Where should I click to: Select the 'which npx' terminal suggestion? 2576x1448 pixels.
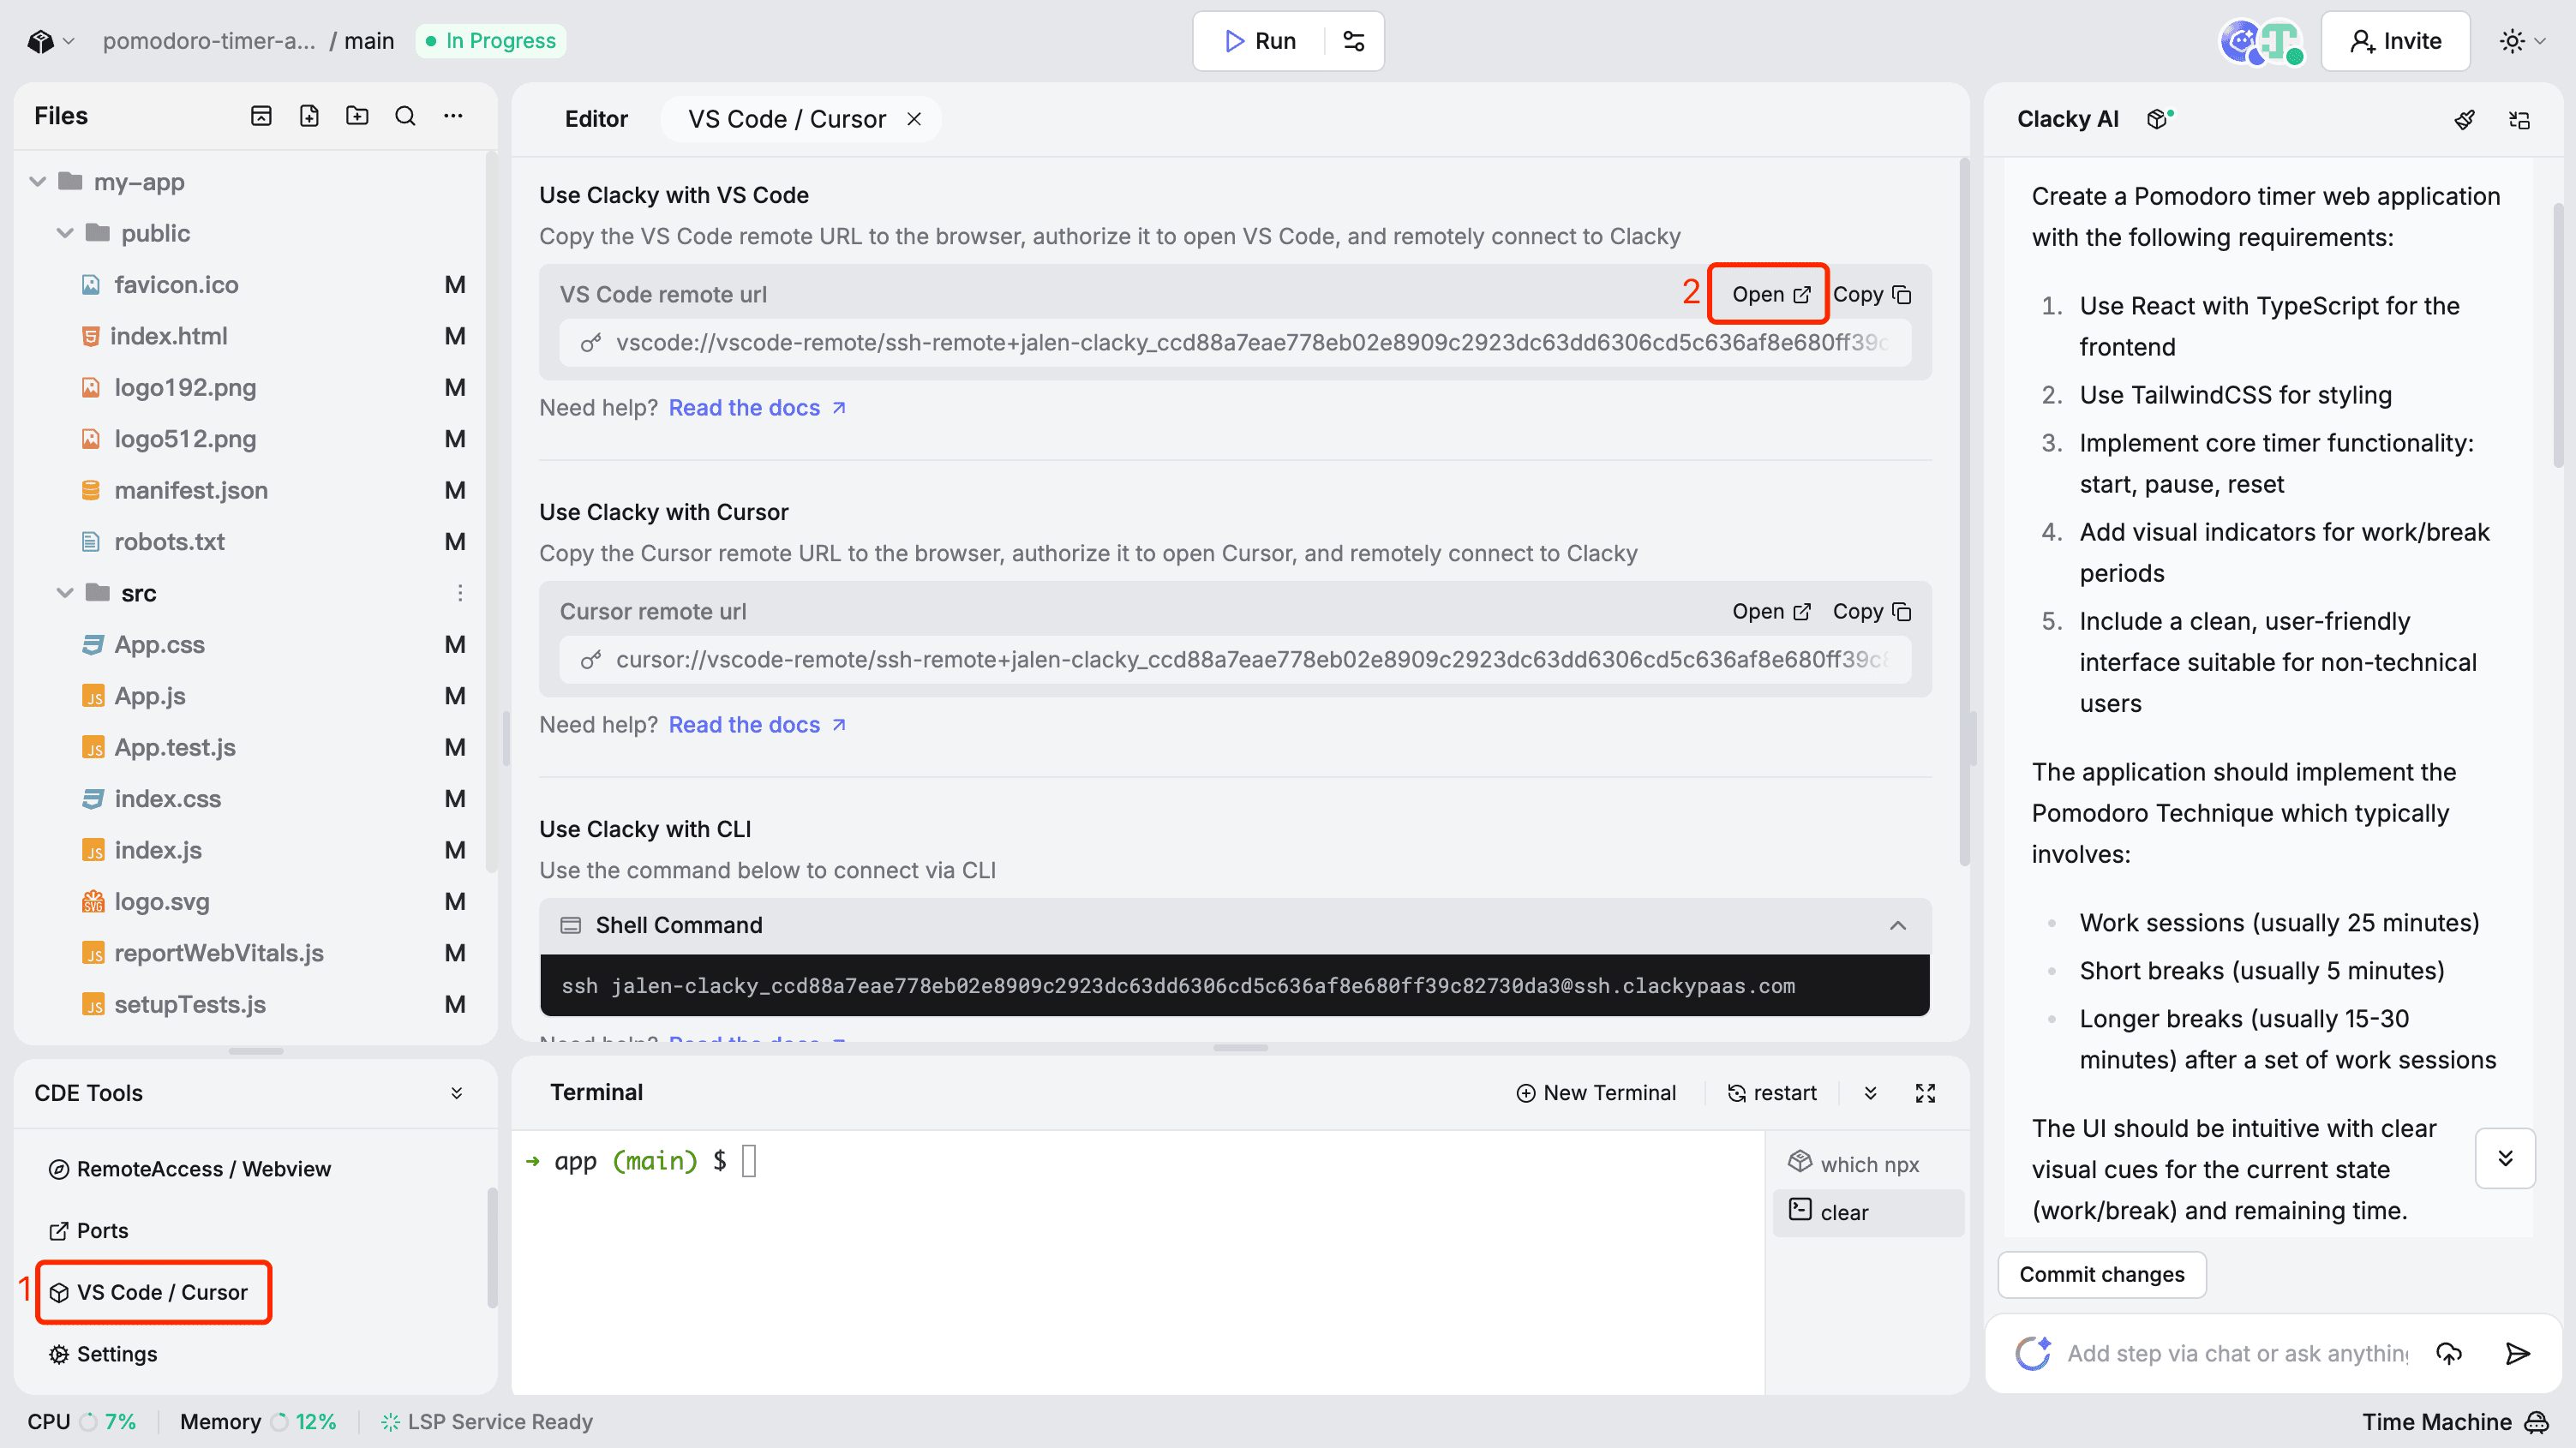click(x=1868, y=1164)
